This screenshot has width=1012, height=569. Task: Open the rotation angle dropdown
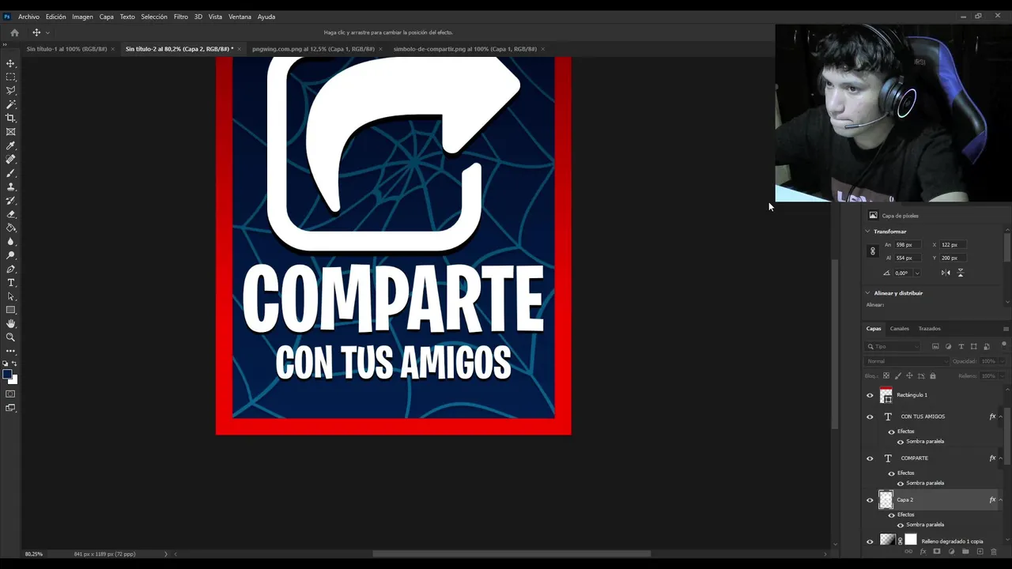[917, 273]
